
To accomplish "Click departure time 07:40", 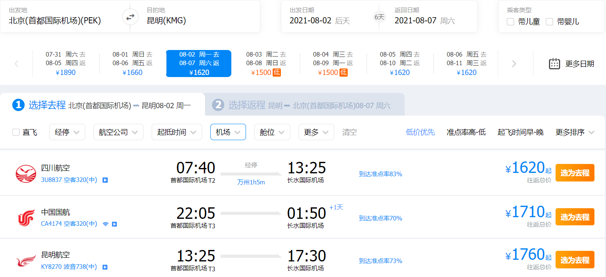I will coord(196,168).
